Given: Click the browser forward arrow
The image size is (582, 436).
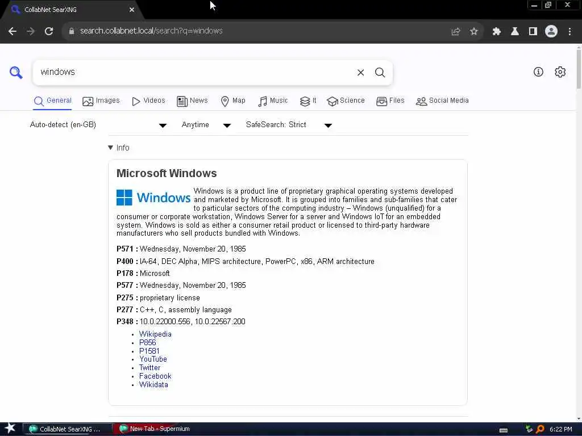Looking at the screenshot, I should pyautogui.click(x=31, y=31).
